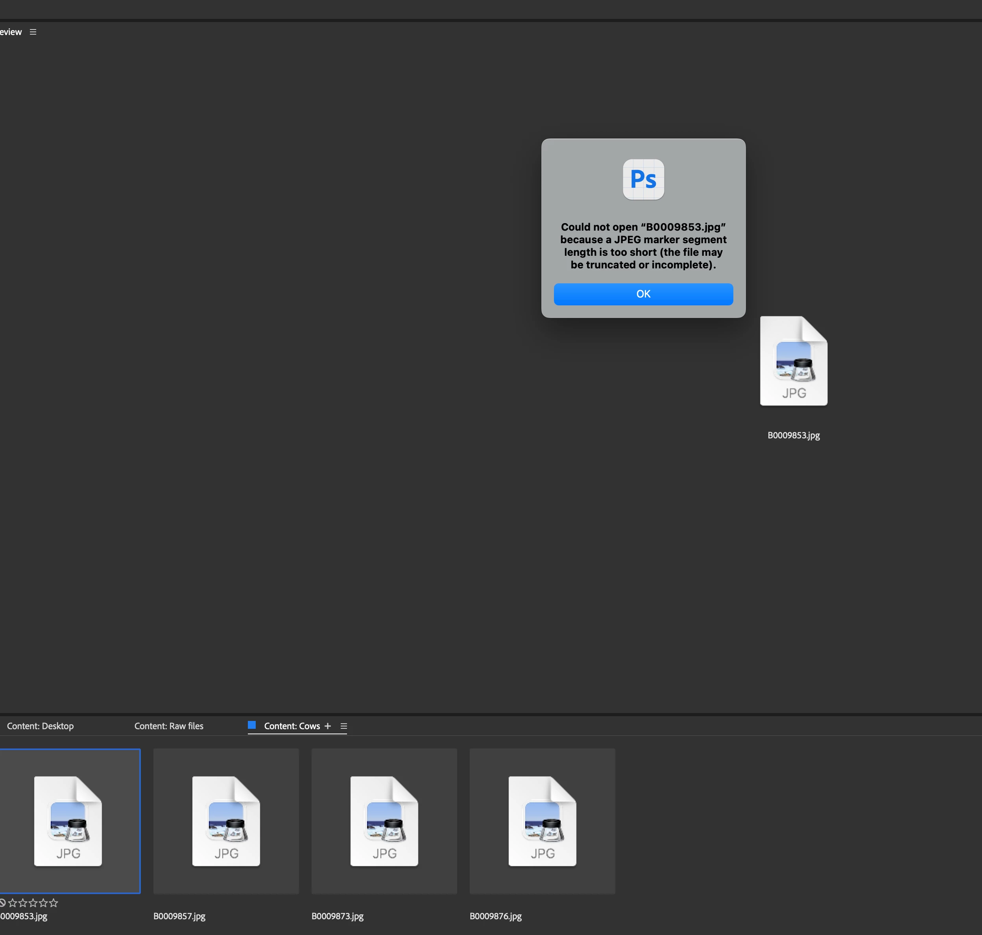This screenshot has width=982, height=935.
Task: Click the B0009857.jpg filename label
Action: (179, 916)
